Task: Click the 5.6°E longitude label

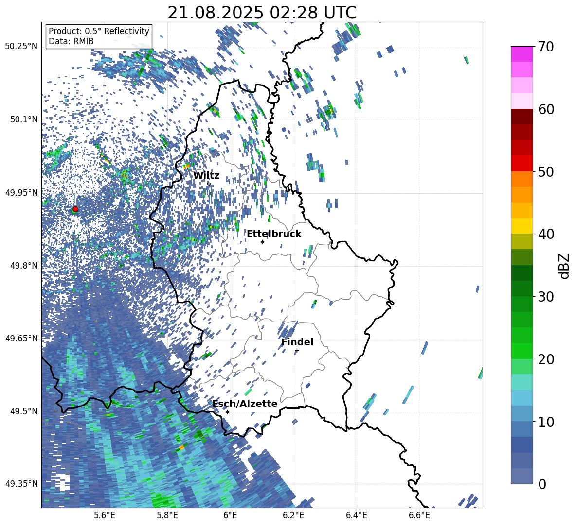Action: 104,515
